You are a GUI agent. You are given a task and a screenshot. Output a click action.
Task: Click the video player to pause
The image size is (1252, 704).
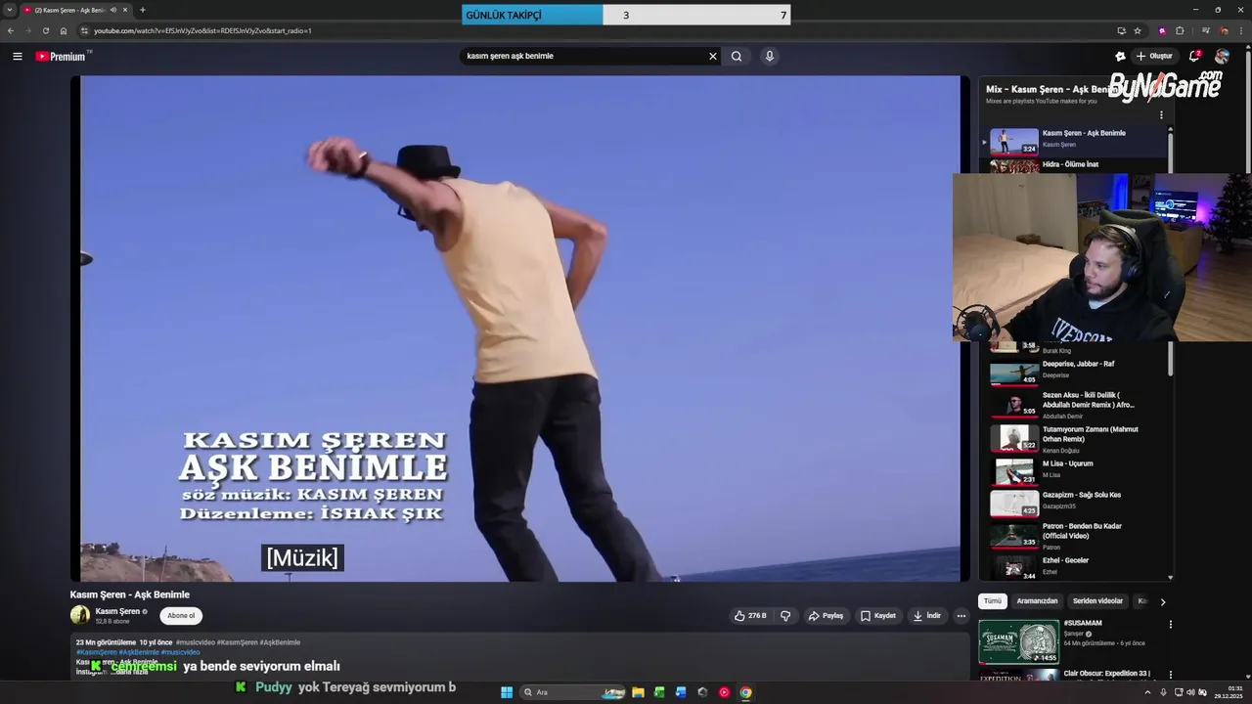click(x=520, y=329)
